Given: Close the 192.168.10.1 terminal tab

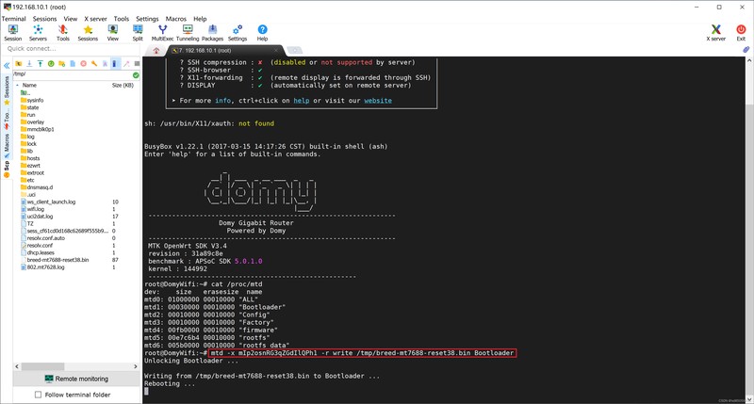Looking at the screenshot, I should (276, 50).
